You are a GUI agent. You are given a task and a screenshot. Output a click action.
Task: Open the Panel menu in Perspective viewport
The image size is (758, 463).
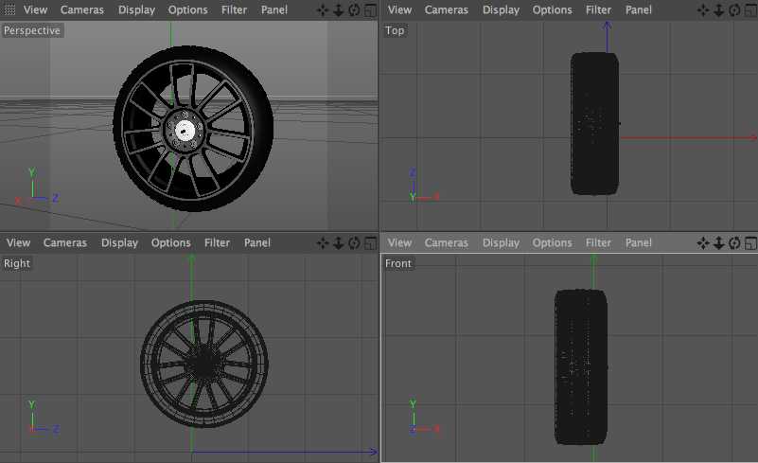coord(274,9)
